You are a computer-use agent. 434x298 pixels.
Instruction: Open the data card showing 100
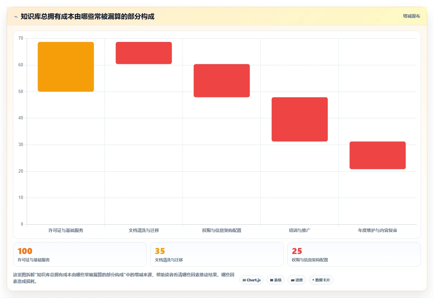(80, 254)
